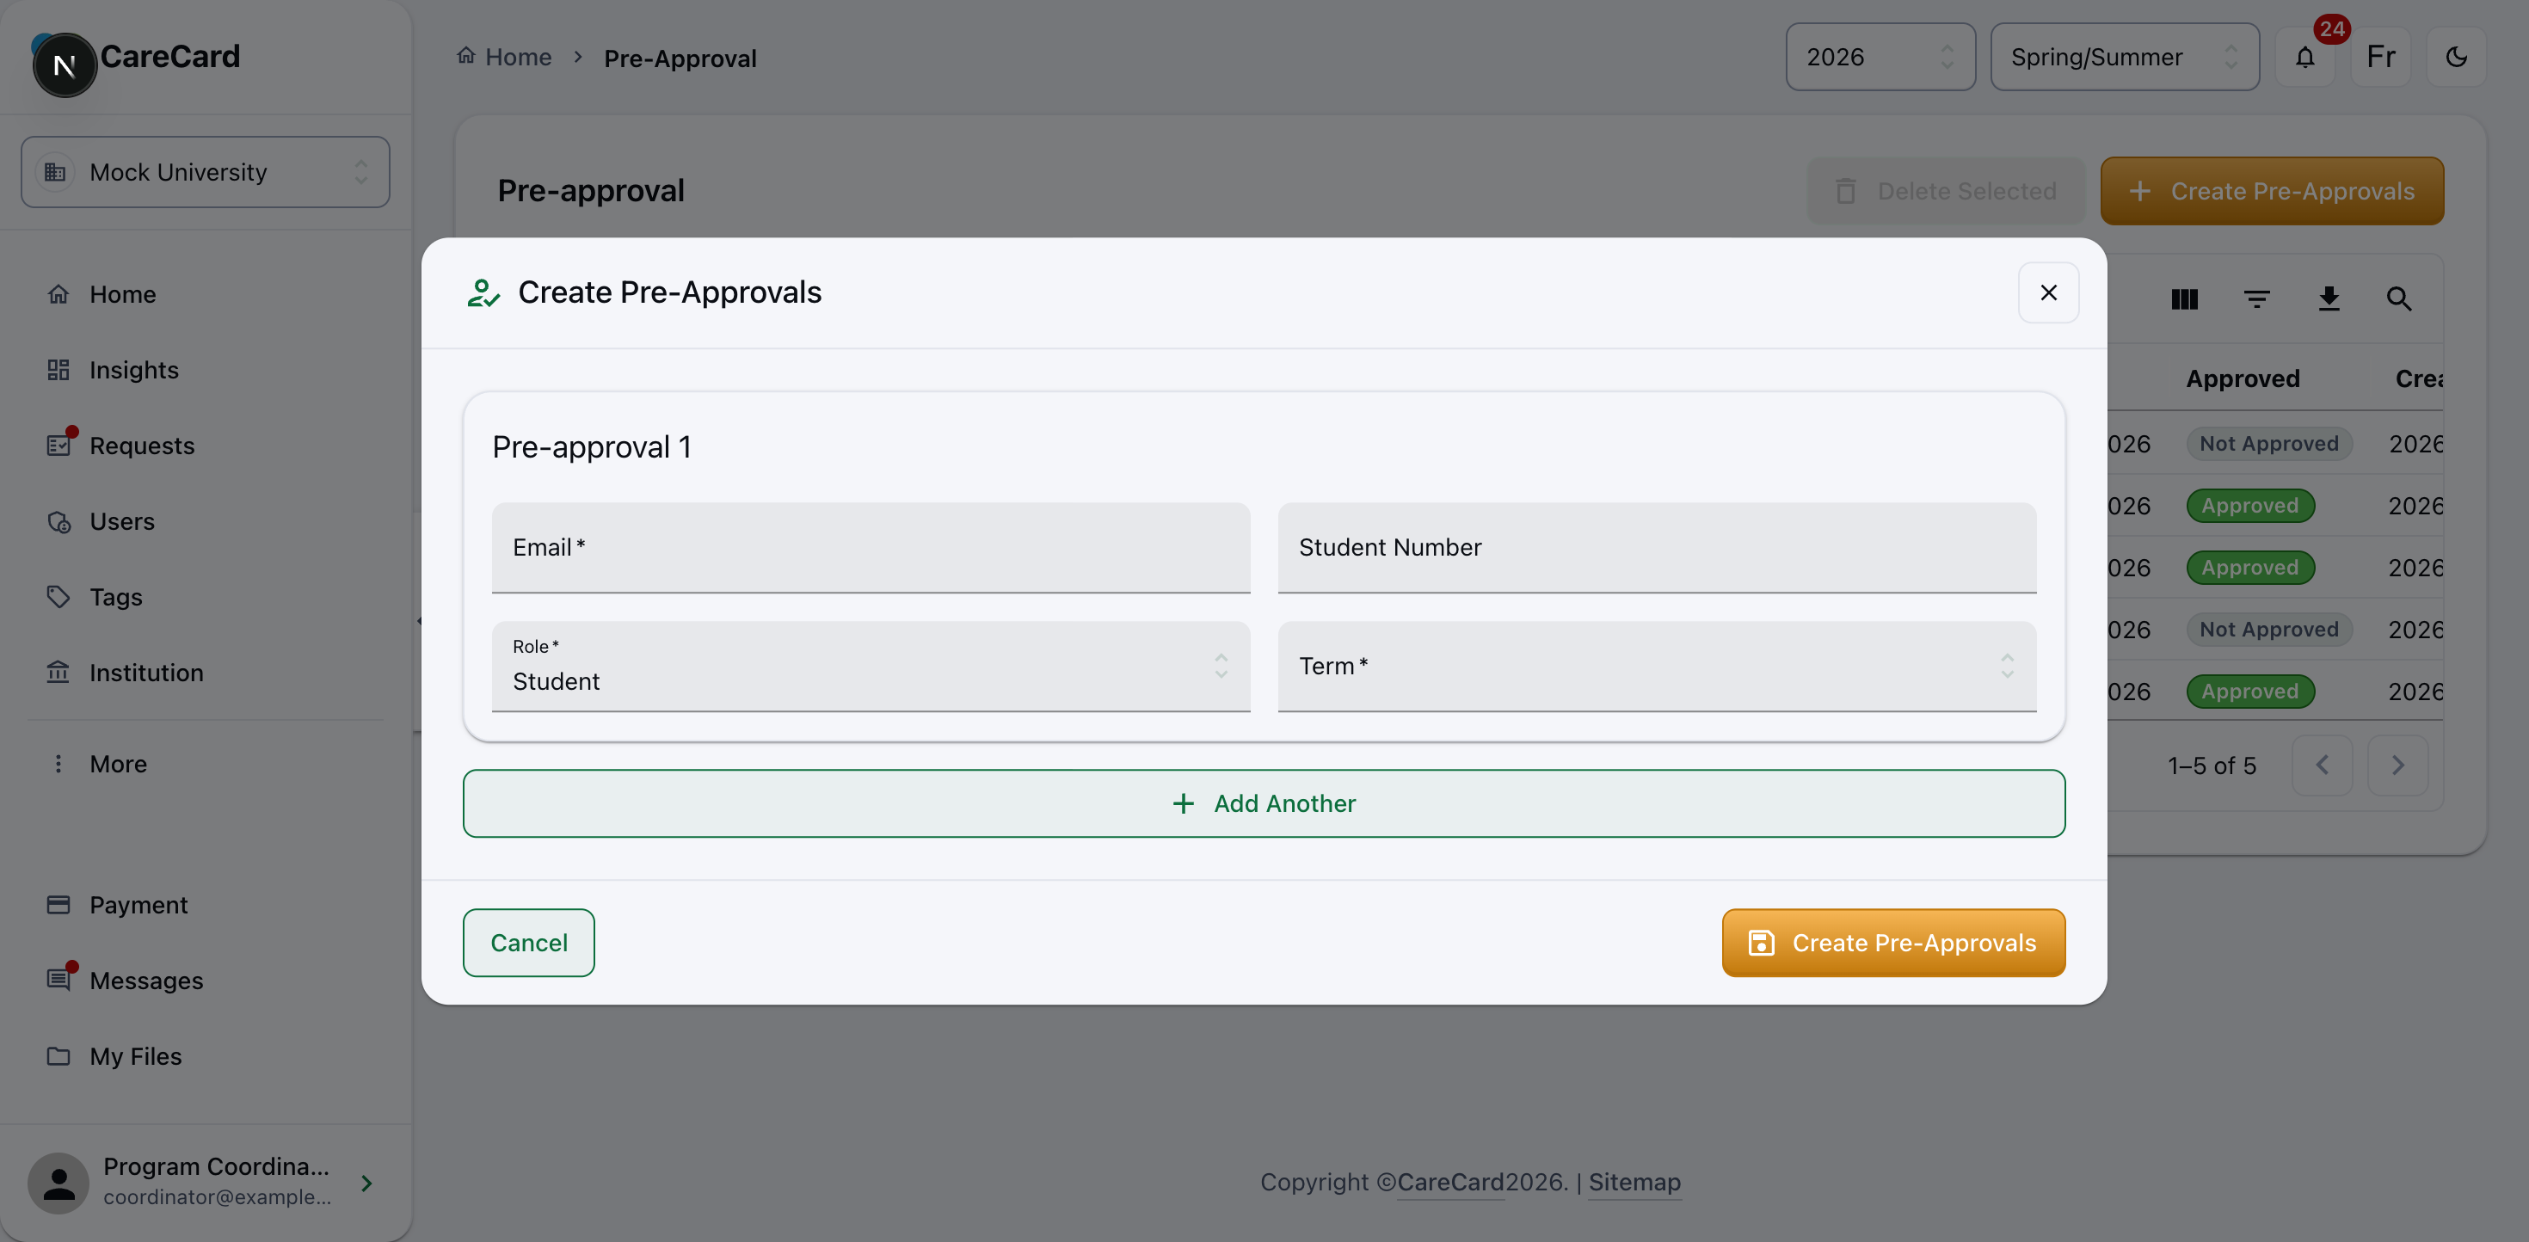The height and width of the screenshot is (1242, 2529).
Task: Open Requests in the sidebar
Action: (x=206, y=446)
